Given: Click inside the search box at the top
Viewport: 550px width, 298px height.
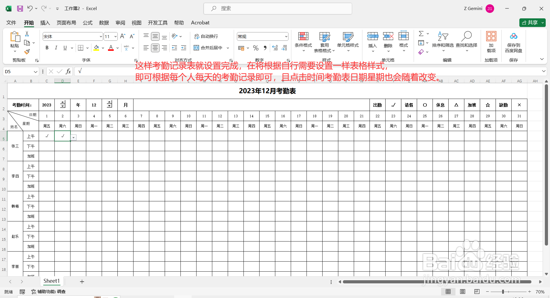Looking at the screenshot, I should (277, 8).
